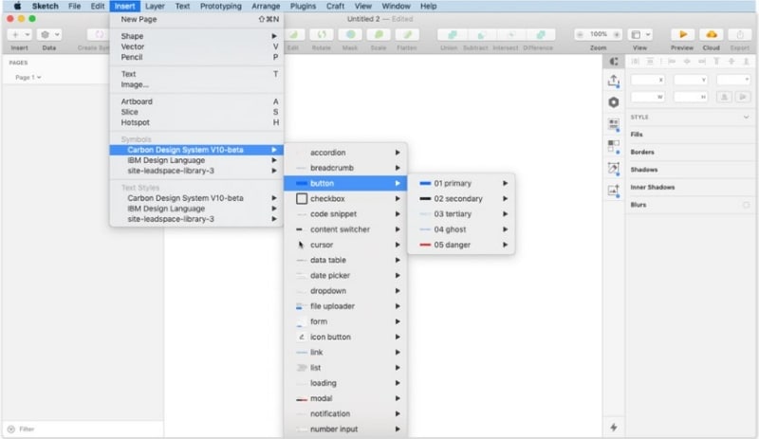Screen dimensions: 759x439
Task: Select the modal symbol entry
Action: click(x=345, y=399)
